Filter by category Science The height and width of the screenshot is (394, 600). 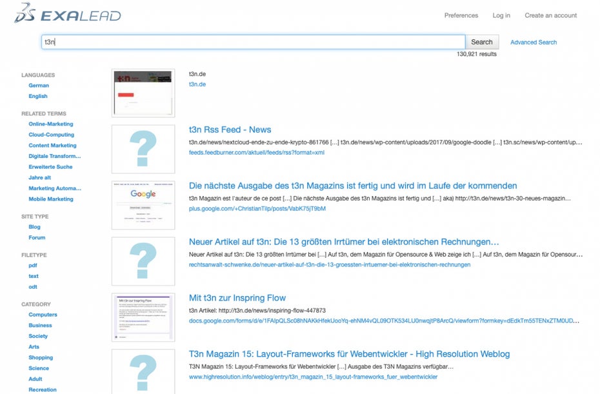coord(39,368)
